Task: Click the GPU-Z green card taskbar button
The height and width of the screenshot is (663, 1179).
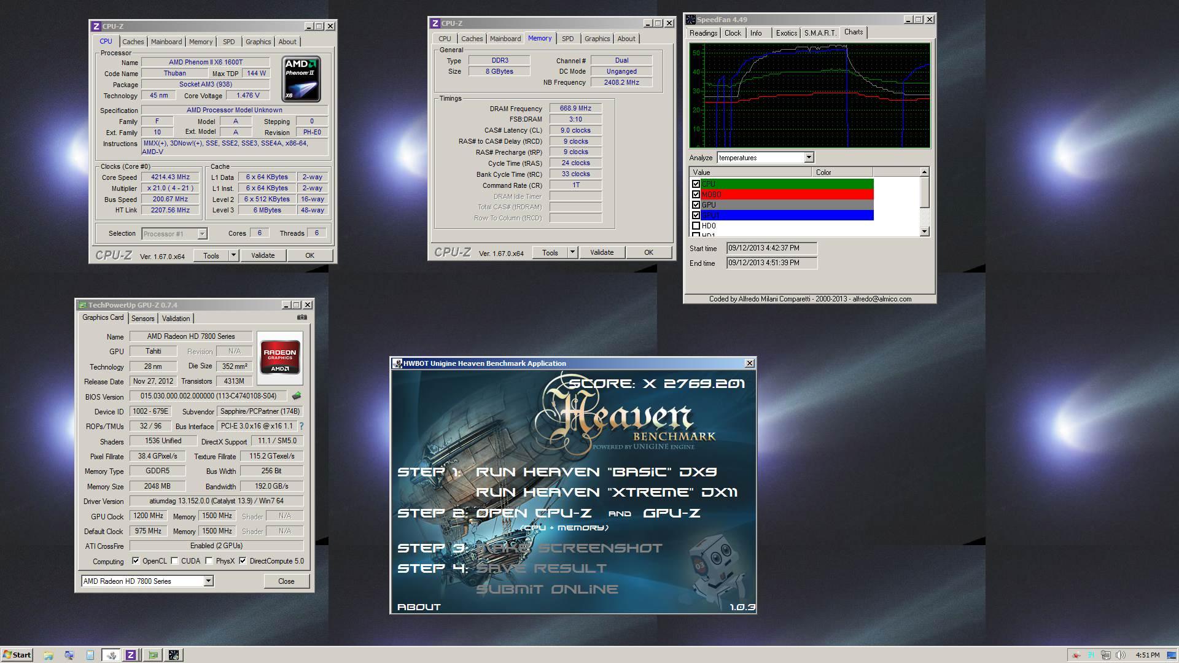Action: click(x=152, y=655)
